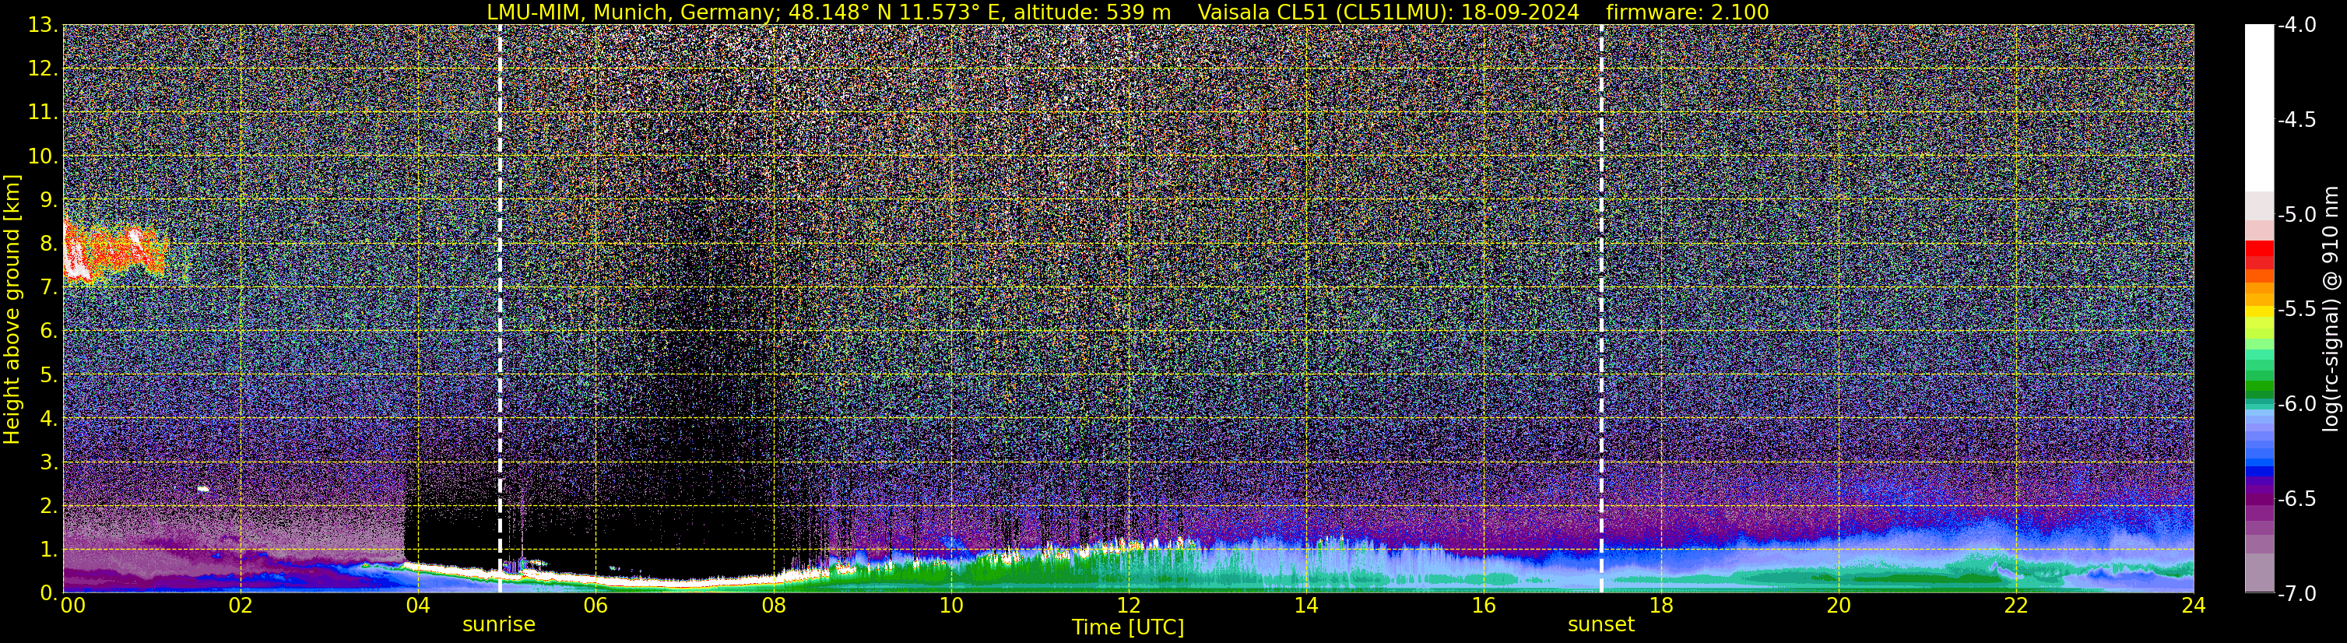Click the '13.' height axis tick label

[x=42, y=25]
